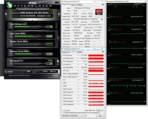Image resolution: width=148 pixels, height=119 pixels.
Task: Enable the Log to file checkbox
Action: tap(63, 110)
